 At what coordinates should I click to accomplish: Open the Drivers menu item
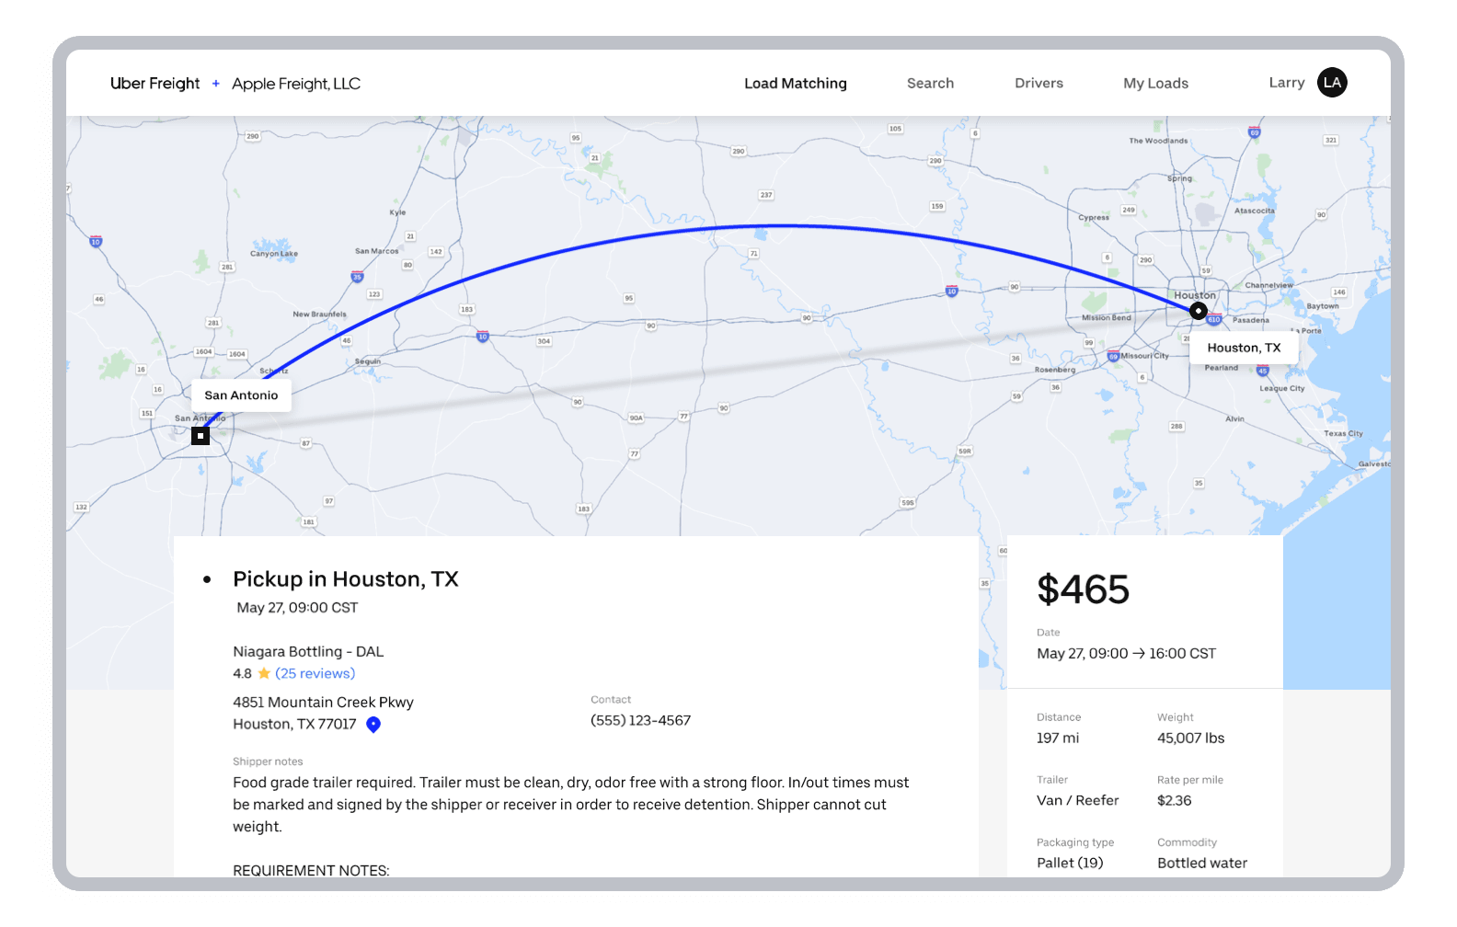pyautogui.click(x=1038, y=84)
